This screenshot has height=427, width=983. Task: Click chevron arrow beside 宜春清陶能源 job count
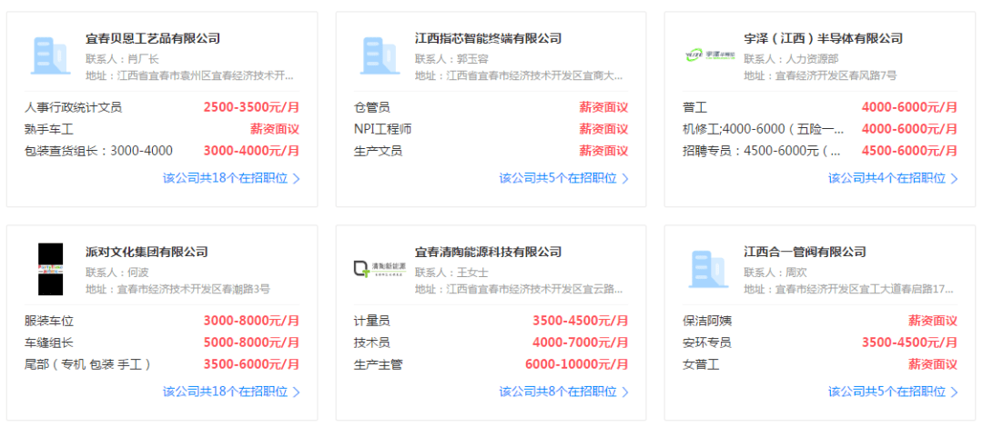click(625, 392)
